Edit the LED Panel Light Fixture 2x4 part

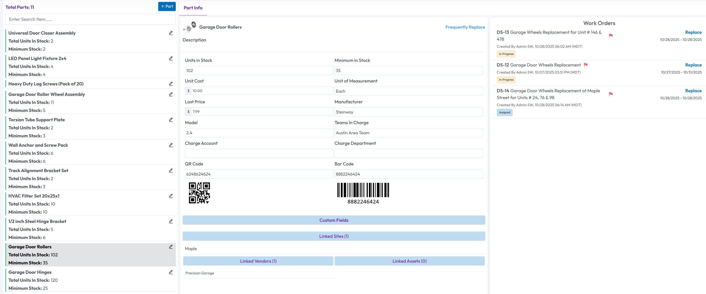click(171, 58)
